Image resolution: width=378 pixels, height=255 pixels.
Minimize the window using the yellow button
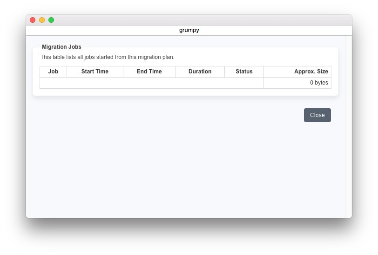[42, 20]
